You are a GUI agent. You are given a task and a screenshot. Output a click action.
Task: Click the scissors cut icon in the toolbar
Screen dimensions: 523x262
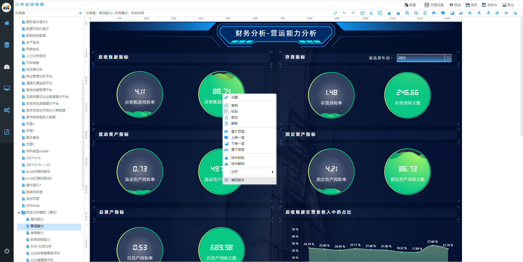(371, 13)
